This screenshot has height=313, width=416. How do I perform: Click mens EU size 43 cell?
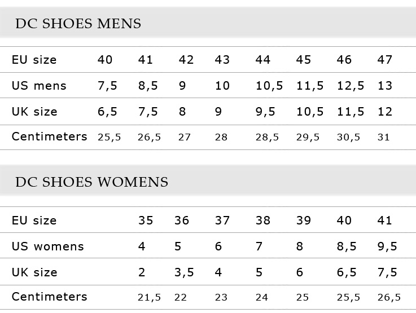point(222,60)
